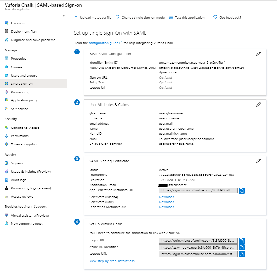Download the Federation Metadata XML
The height and width of the screenshot is (272, 277).
tap(167, 207)
